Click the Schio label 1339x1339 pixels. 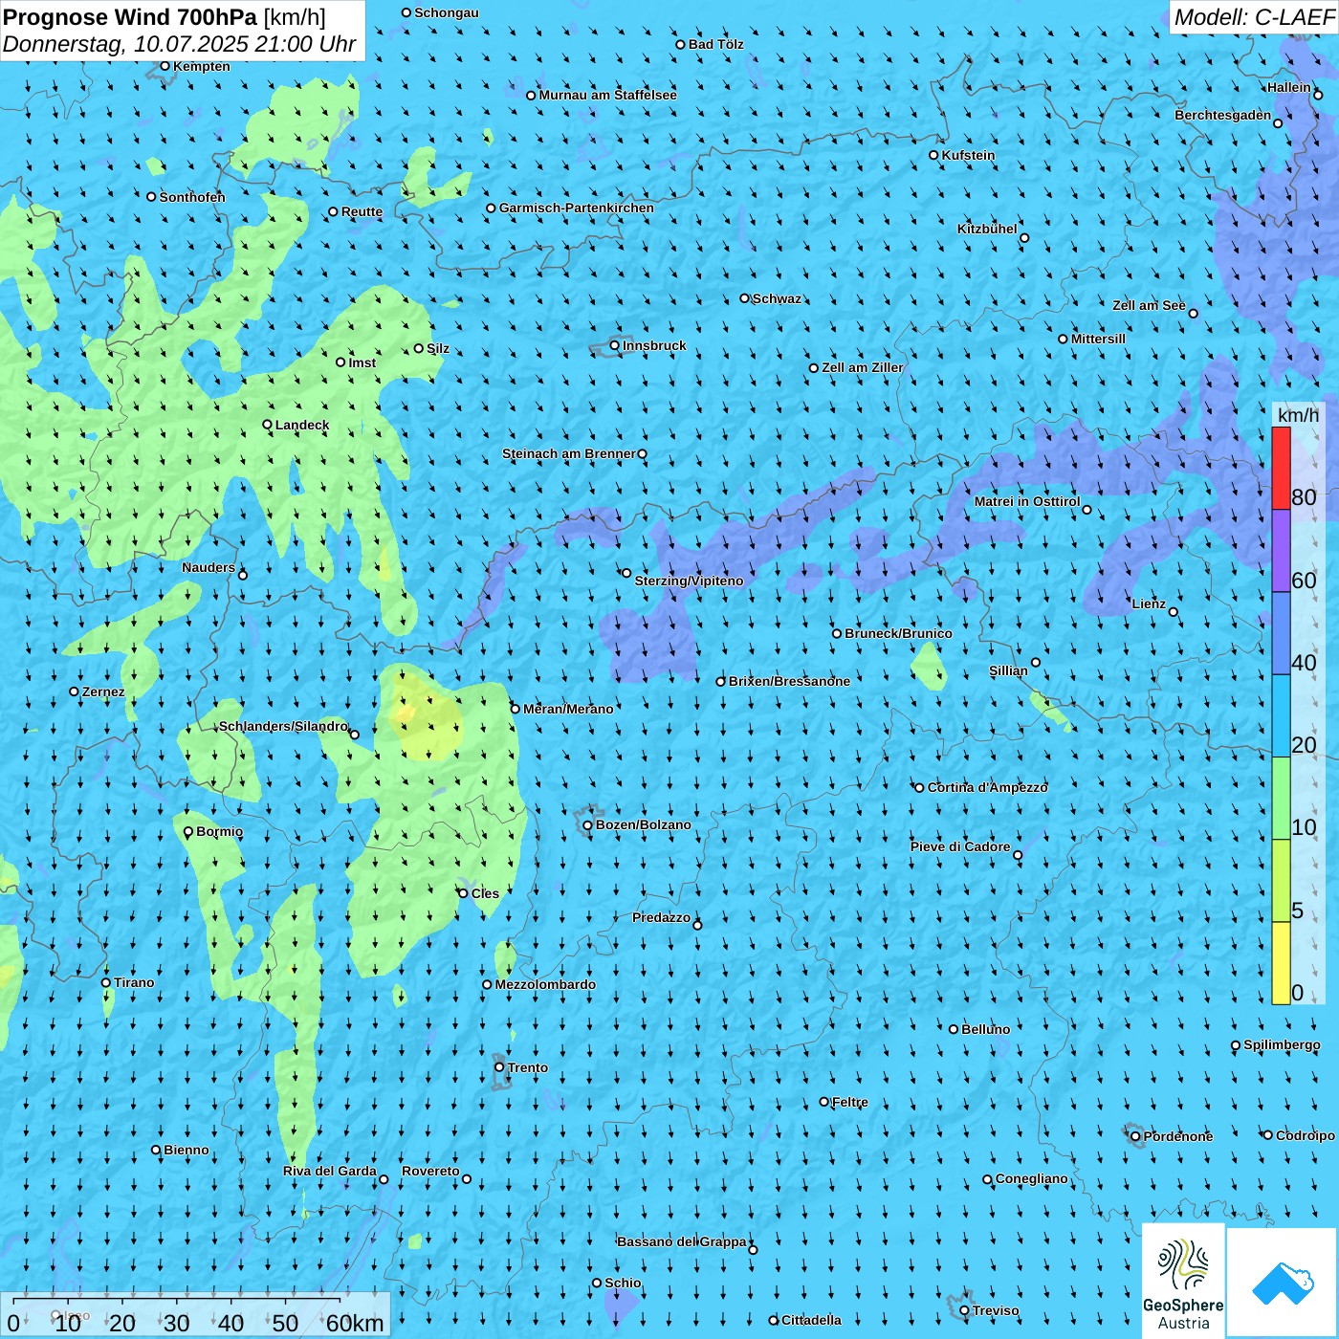click(x=623, y=1283)
